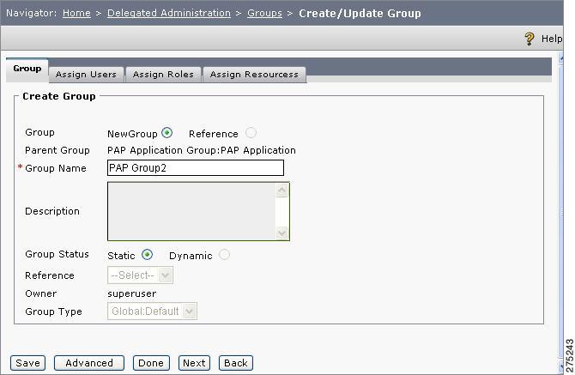575x375 pixels.
Task: Open the Assign Resourcess tab
Action: (x=254, y=75)
